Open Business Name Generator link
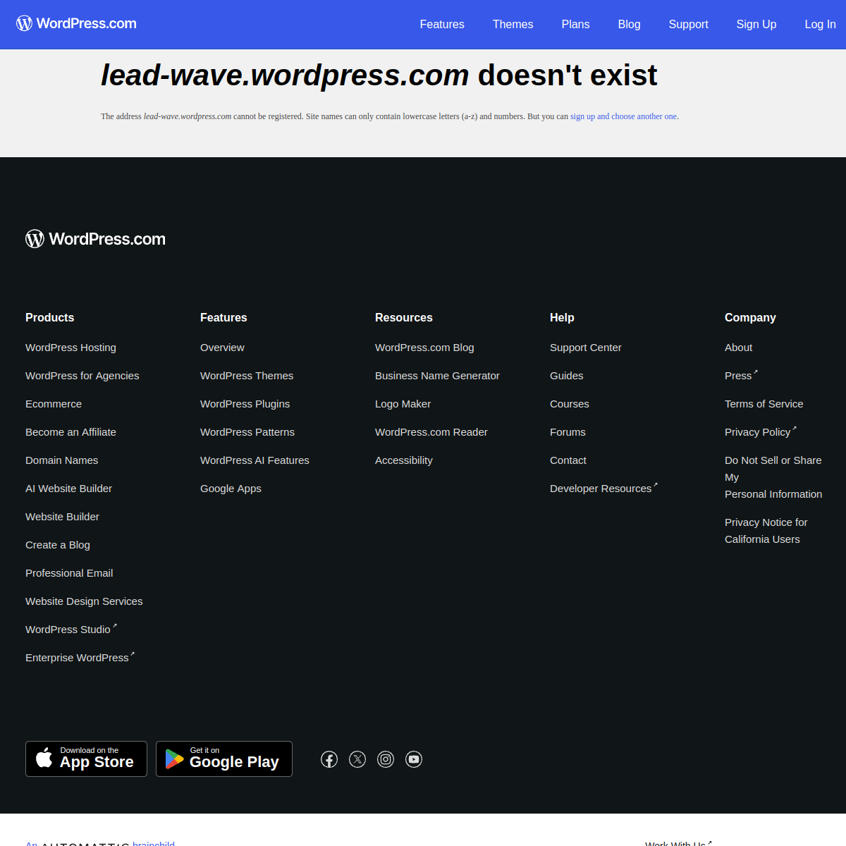Image resolution: width=846 pixels, height=846 pixels. tap(437, 376)
